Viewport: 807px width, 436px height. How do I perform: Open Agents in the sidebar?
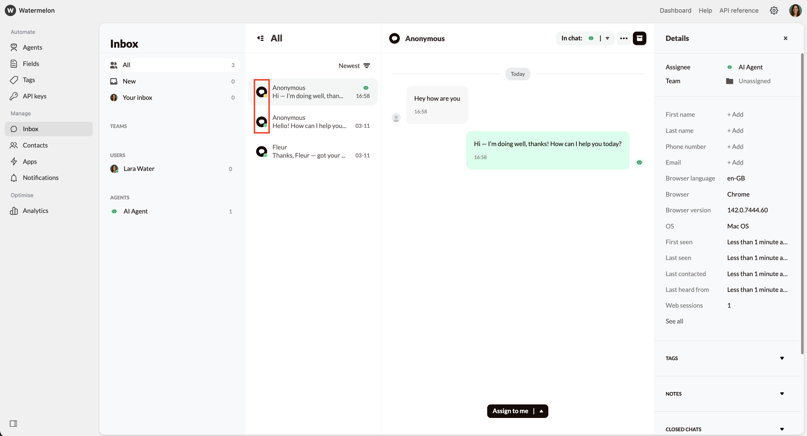coord(32,47)
